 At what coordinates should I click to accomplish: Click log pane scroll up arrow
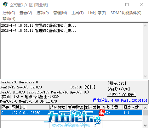click(x=145, y=25)
